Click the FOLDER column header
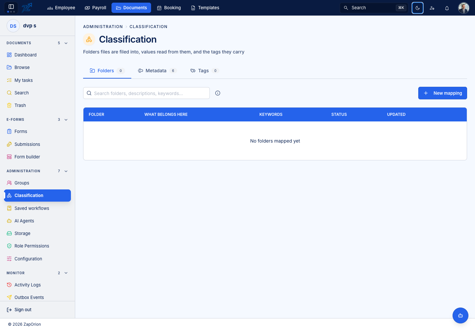The width and height of the screenshot is (475, 330). [96, 115]
